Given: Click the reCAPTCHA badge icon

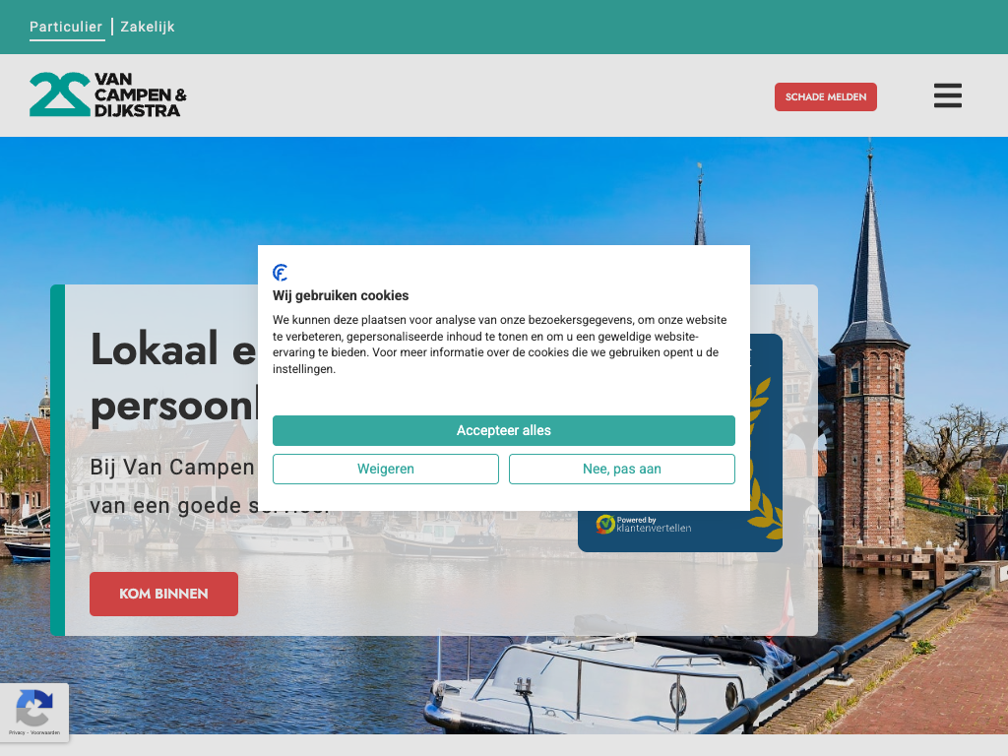Looking at the screenshot, I should [x=34, y=707].
